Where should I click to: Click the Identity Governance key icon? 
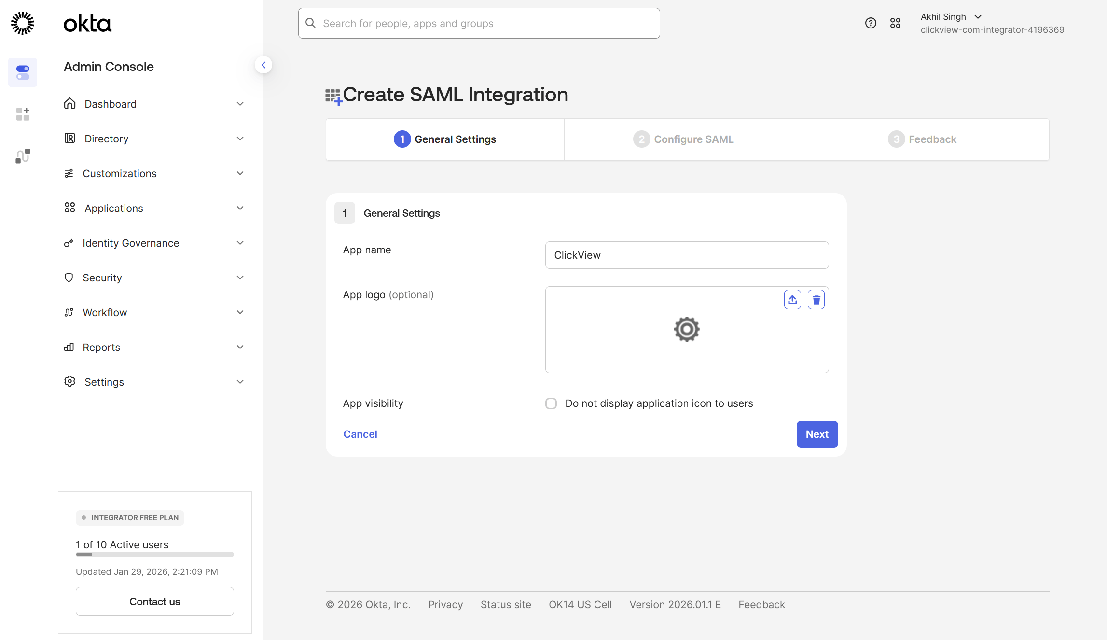tap(69, 243)
